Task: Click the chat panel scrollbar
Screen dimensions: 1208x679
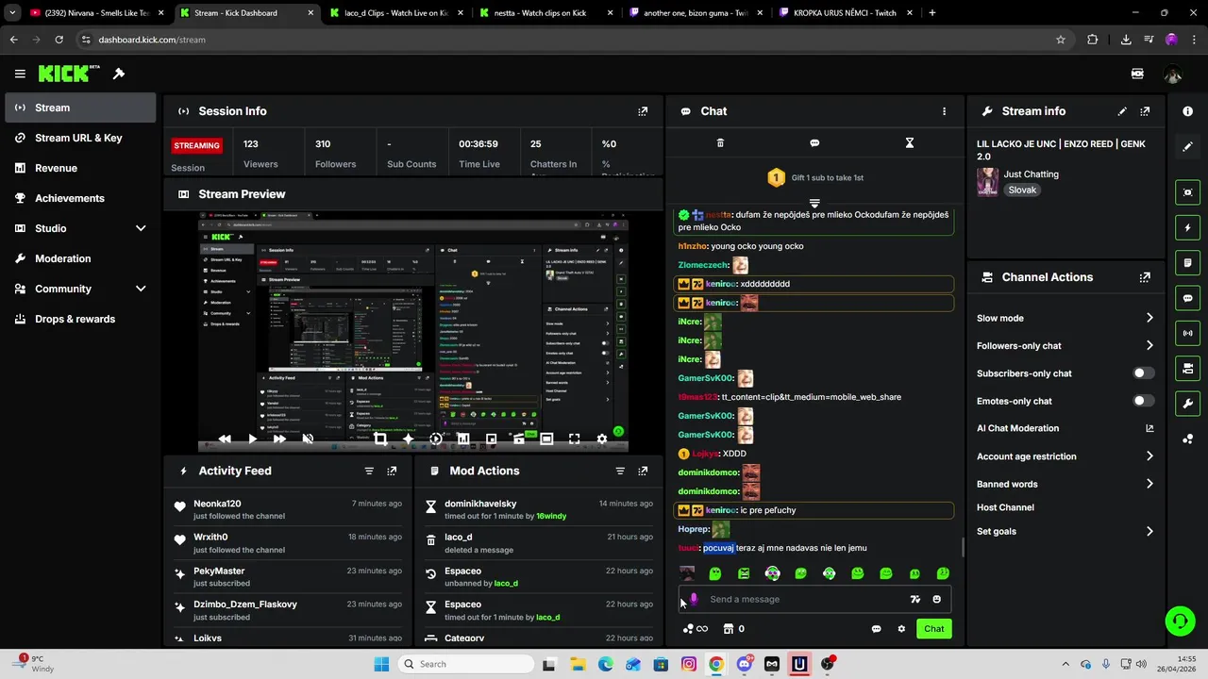Action: [x=962, y=547]
